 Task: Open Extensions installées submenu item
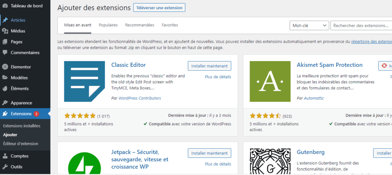[22, 126]
